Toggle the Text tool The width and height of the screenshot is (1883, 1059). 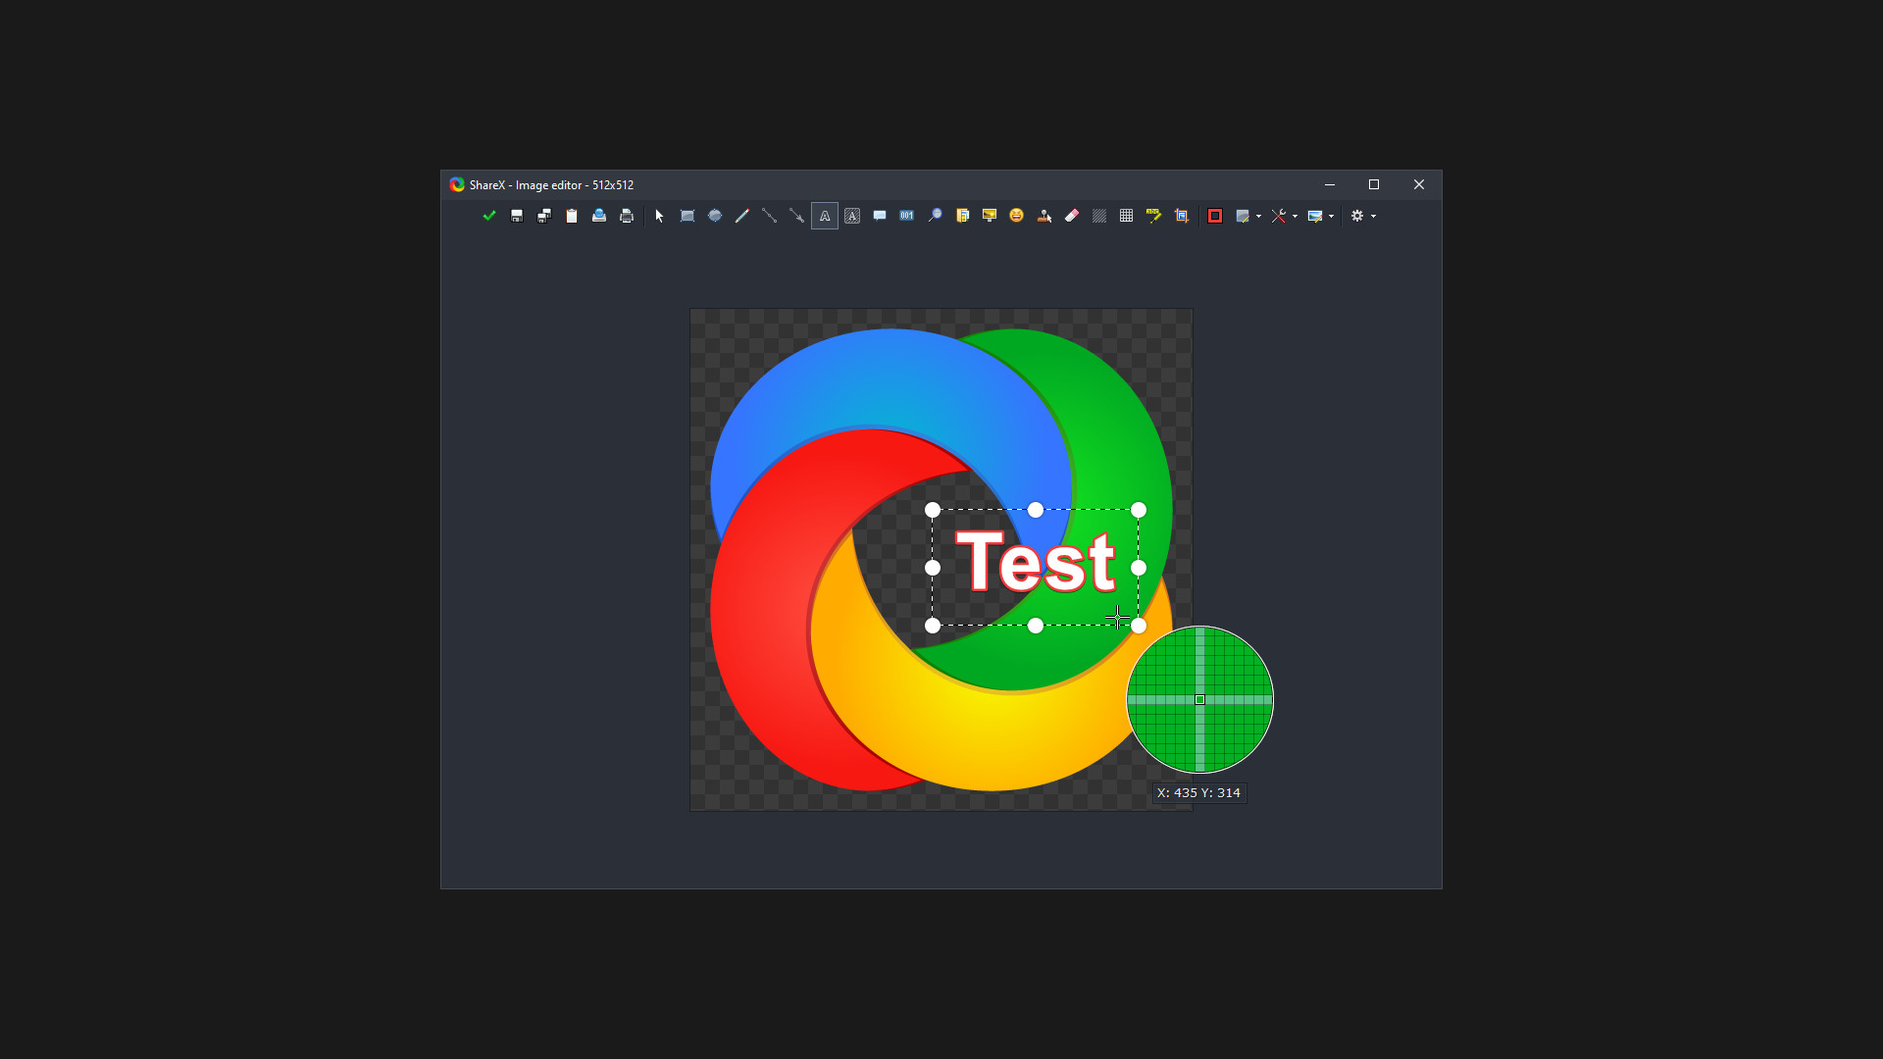point(824,216)
